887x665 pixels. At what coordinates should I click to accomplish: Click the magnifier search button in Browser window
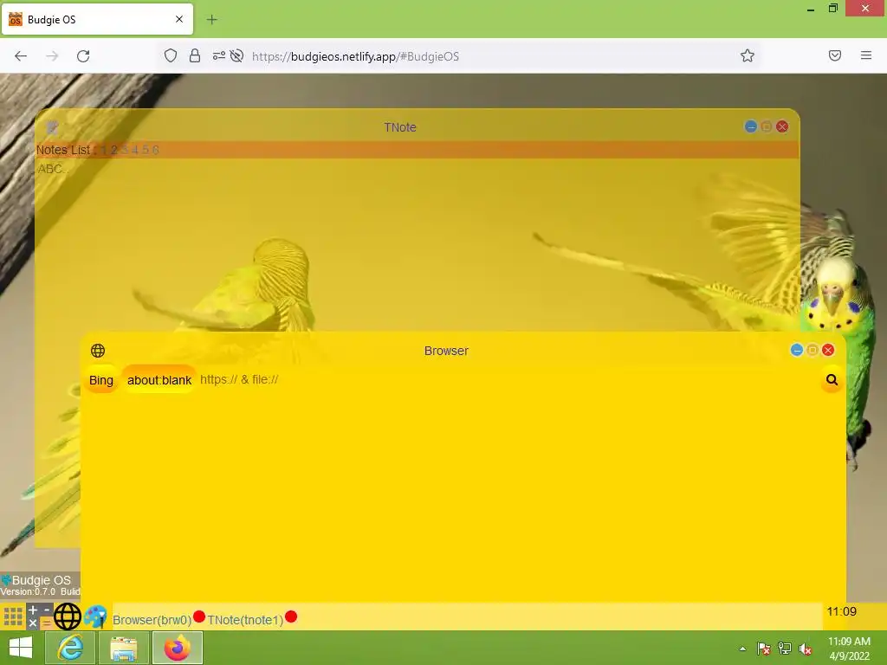[832, 380]
